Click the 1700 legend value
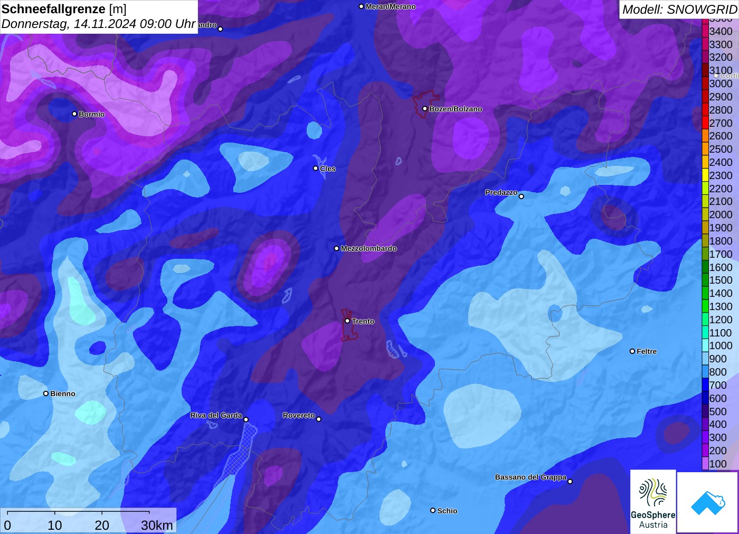Screen dimensions: 739x534 click(721, 254)
